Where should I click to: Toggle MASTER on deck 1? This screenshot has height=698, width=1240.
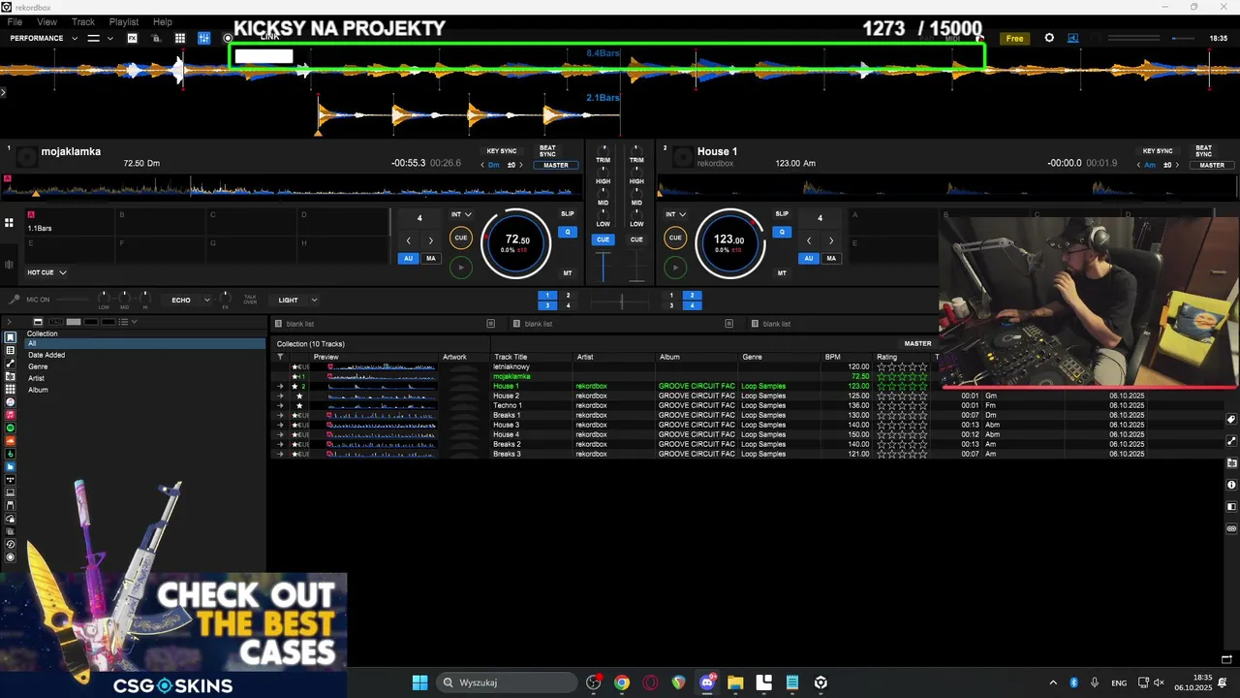tap(556, 165)
